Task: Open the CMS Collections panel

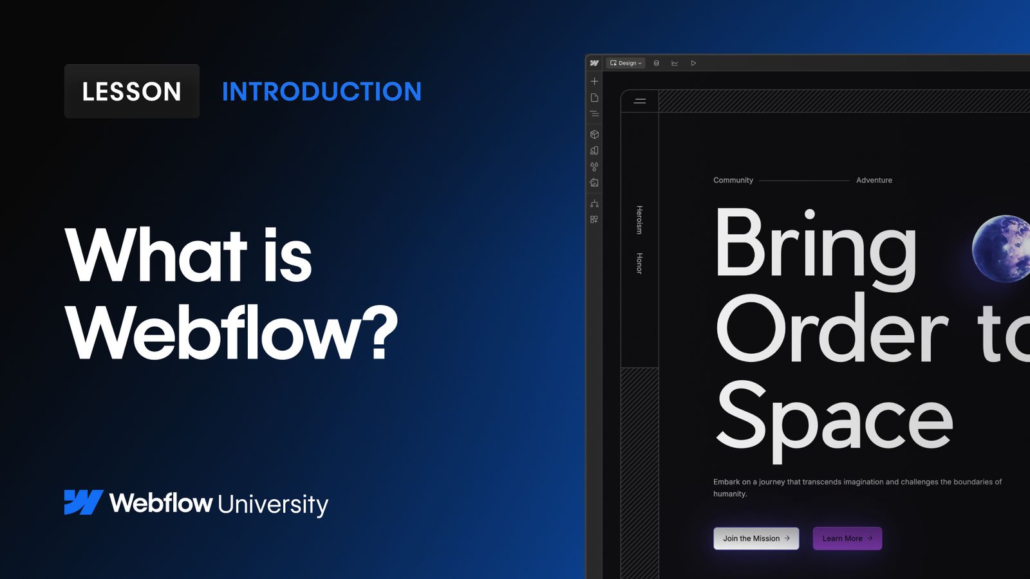Action: coord(656,63)
